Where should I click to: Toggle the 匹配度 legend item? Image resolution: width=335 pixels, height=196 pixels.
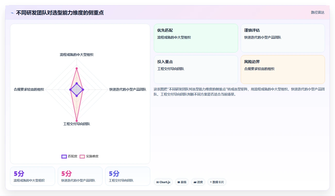pos(69,156)
